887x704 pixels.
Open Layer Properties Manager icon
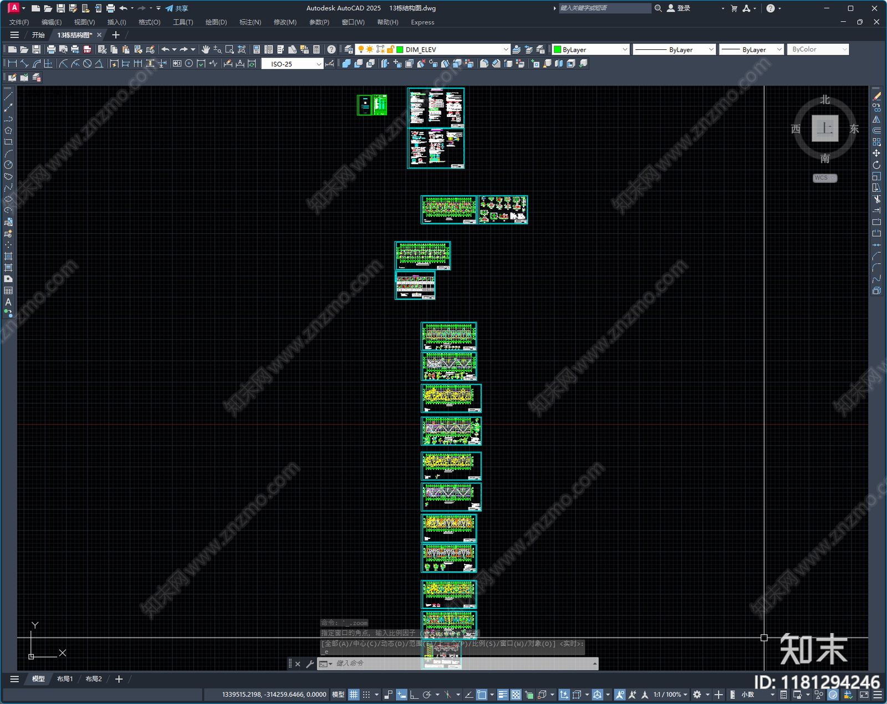click(348, 49)
